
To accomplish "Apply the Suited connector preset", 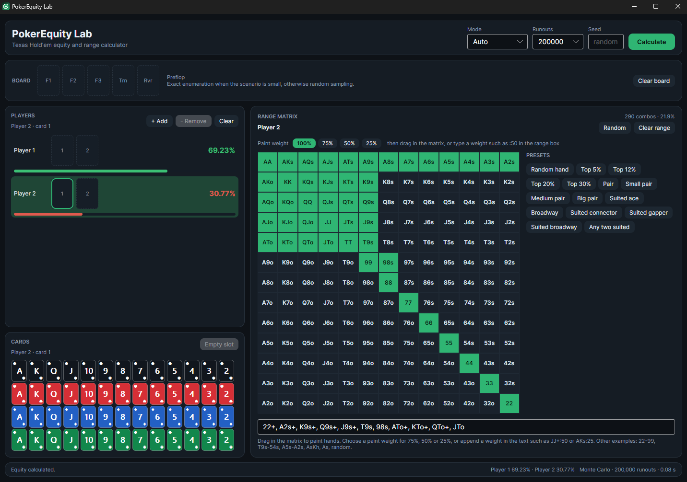I will pos(593,213).
